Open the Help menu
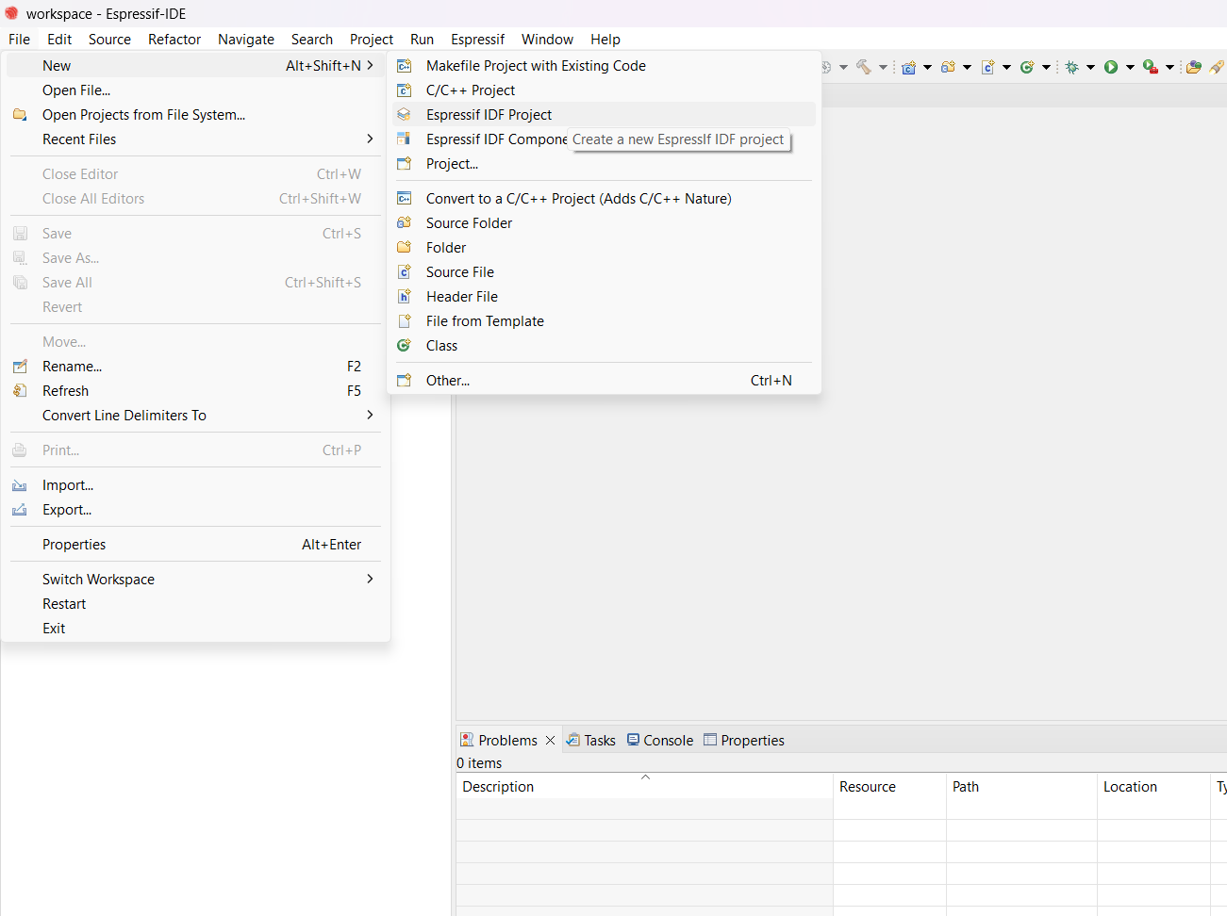The image size is (1227, 916). [x=605, y=40]
